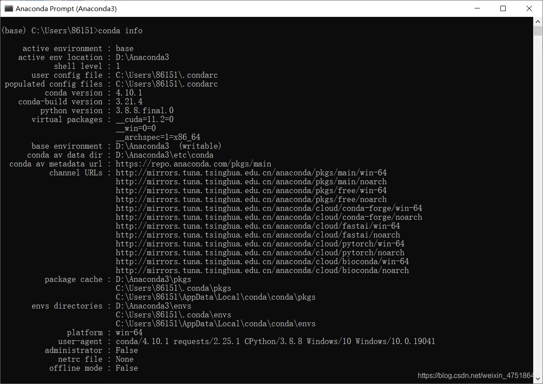The width and height of the screenshot is (543, 384).
Task: Click the pytorch/noarch channel URL
Action: tap(260, 253)
